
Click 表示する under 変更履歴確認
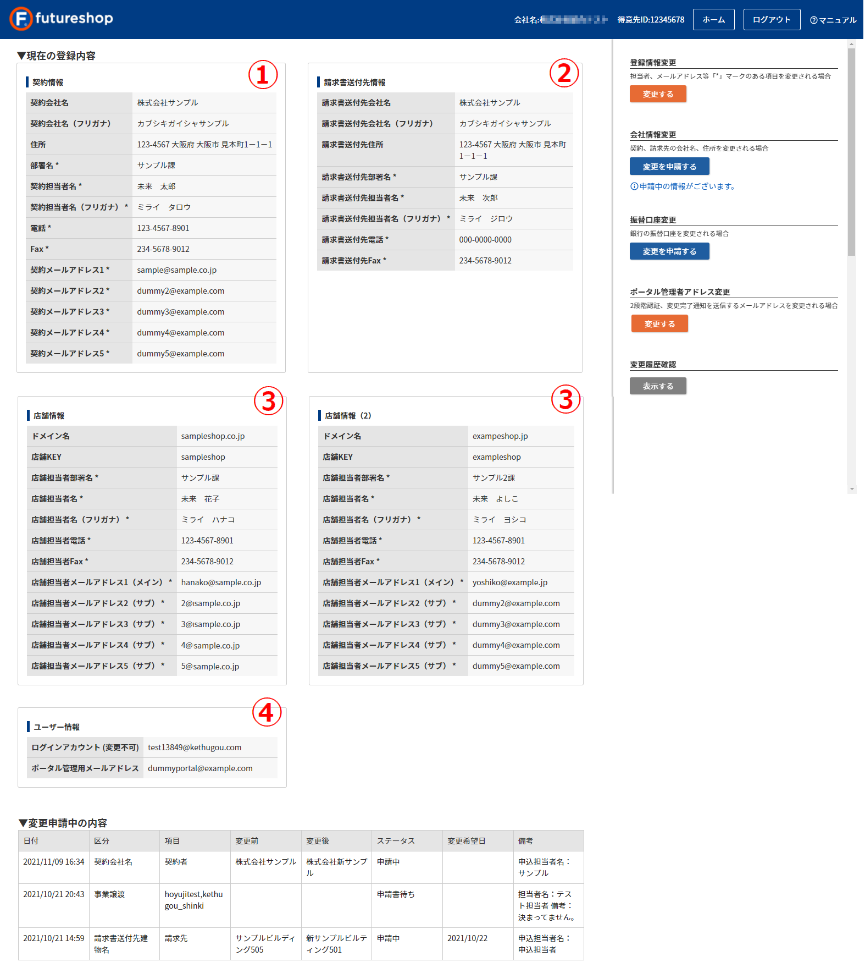658,386
